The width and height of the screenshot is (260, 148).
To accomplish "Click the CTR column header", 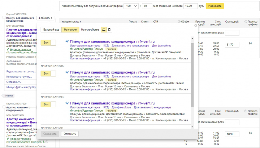I will [156, 22].
